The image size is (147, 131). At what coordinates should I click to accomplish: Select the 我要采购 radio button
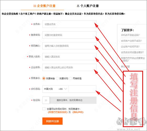coord(57,78)
